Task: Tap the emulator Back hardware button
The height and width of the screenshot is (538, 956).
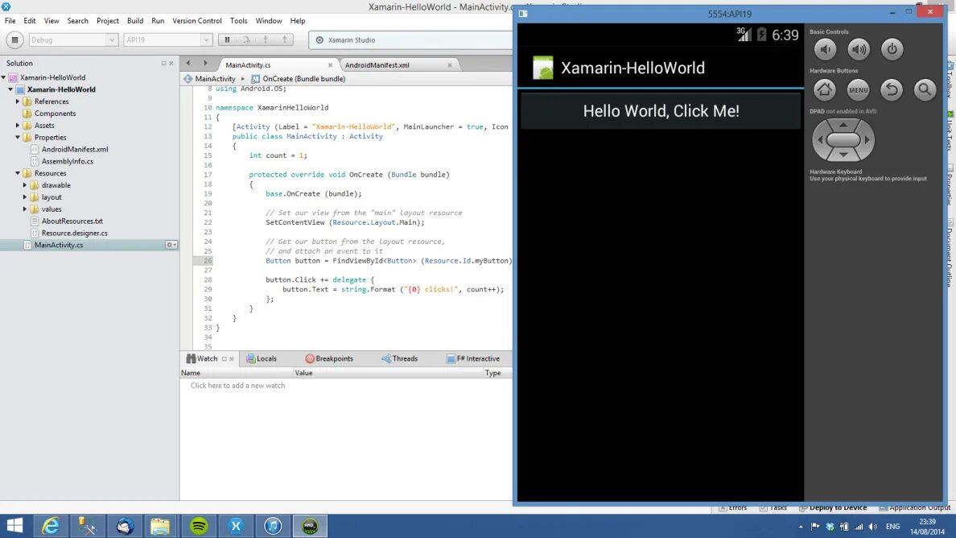Action: (892, 89)
